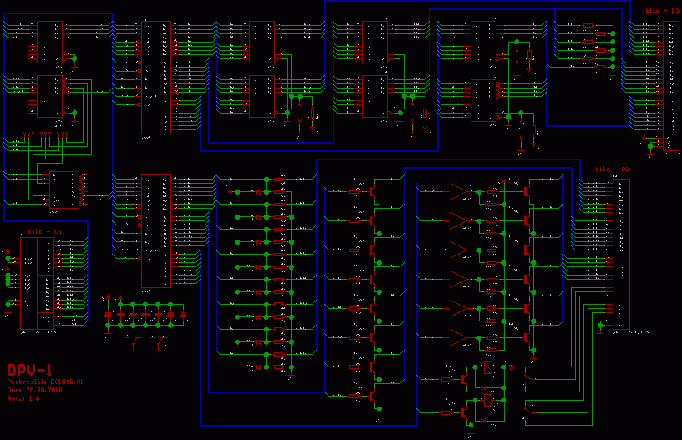Viewport: 682px width, 440px height.
Task: Select the tall IC at the top left-center
Action: coord(156,77)
